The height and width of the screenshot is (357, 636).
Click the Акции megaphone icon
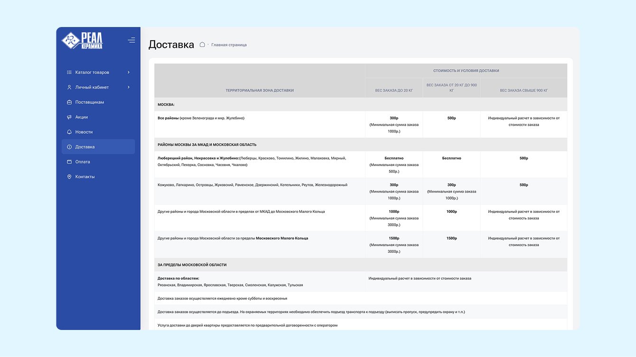click(x=69, y=117)
